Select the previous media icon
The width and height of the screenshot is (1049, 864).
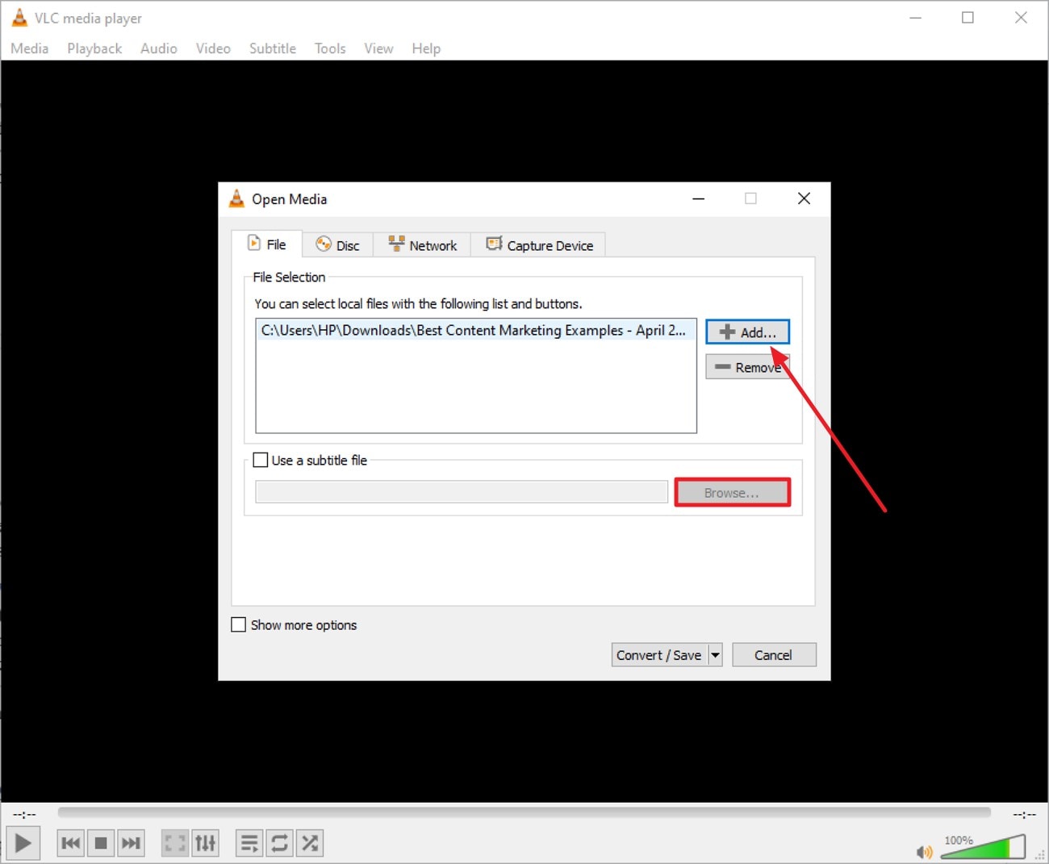tap(69, 842)
